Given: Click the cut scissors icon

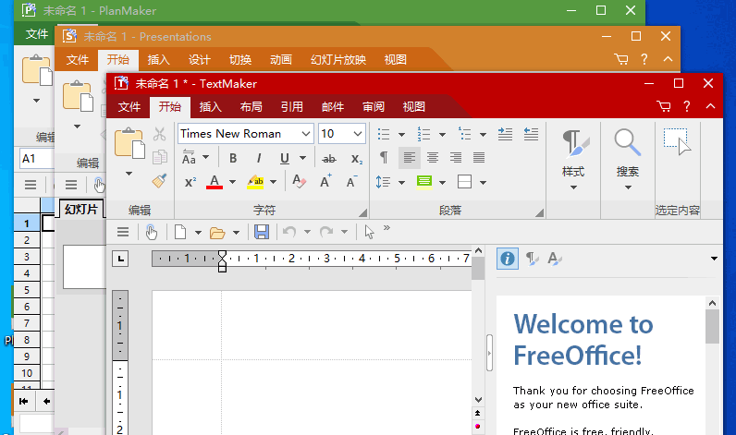Looking at the screenshot, I should [159, 134].
